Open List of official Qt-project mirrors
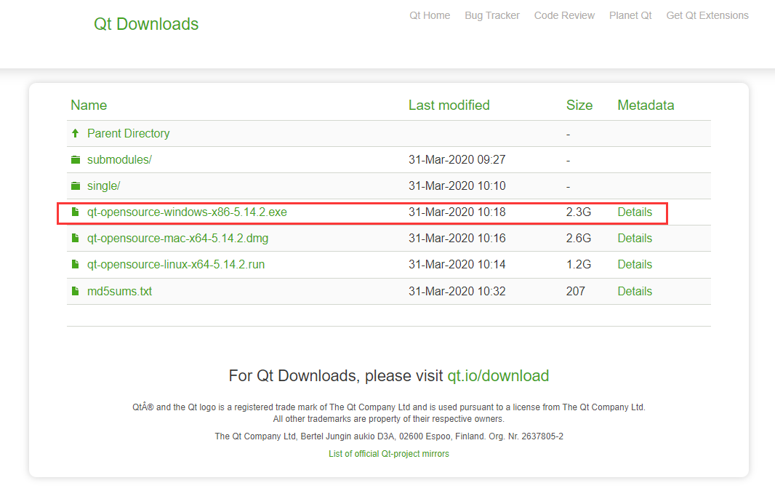The image size is (775, 491). click(x=389, y=453)
